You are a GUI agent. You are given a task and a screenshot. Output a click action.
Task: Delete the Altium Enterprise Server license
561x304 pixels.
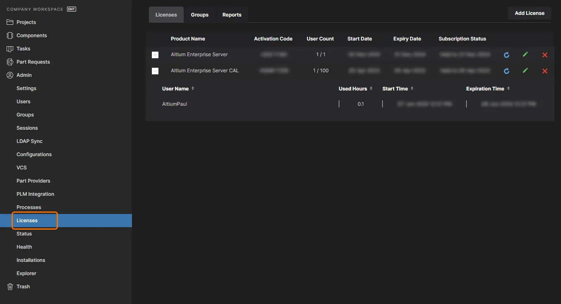(x=545, y=55)
